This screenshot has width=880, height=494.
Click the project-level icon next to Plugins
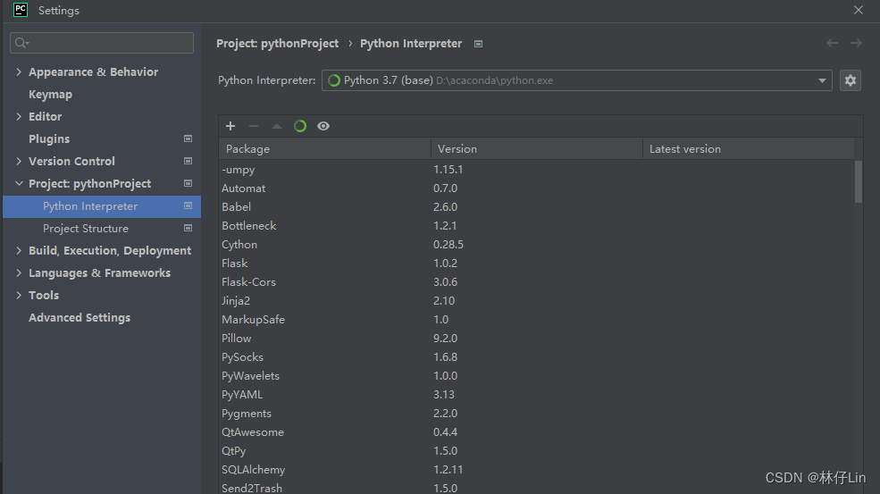(x=188, y=138)
